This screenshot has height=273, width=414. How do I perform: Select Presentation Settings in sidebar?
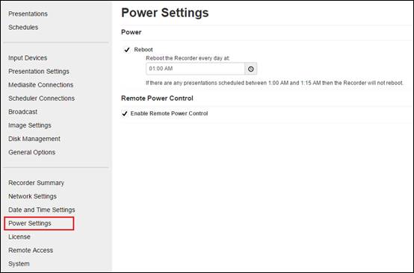[x=39, y=71]
